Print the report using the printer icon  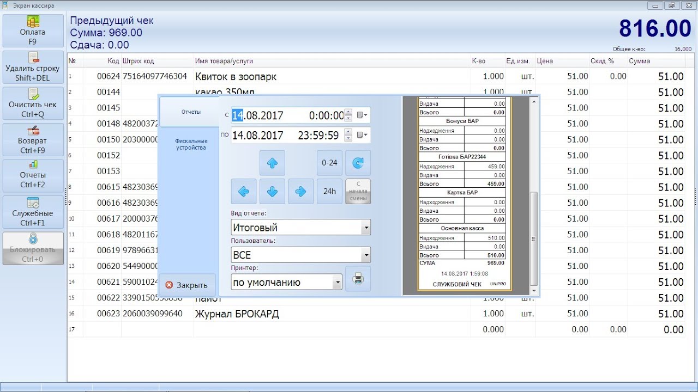point(358,279)
